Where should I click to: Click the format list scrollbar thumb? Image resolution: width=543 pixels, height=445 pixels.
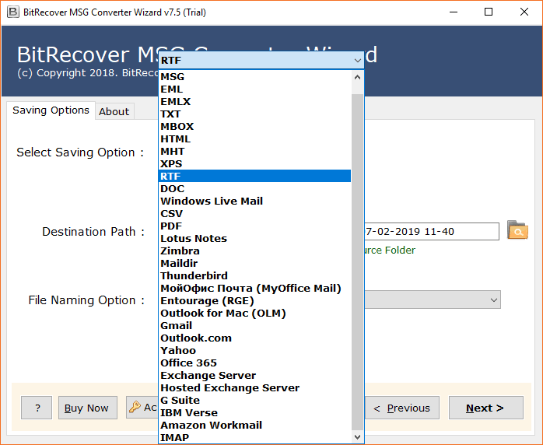tap(357, 262)
